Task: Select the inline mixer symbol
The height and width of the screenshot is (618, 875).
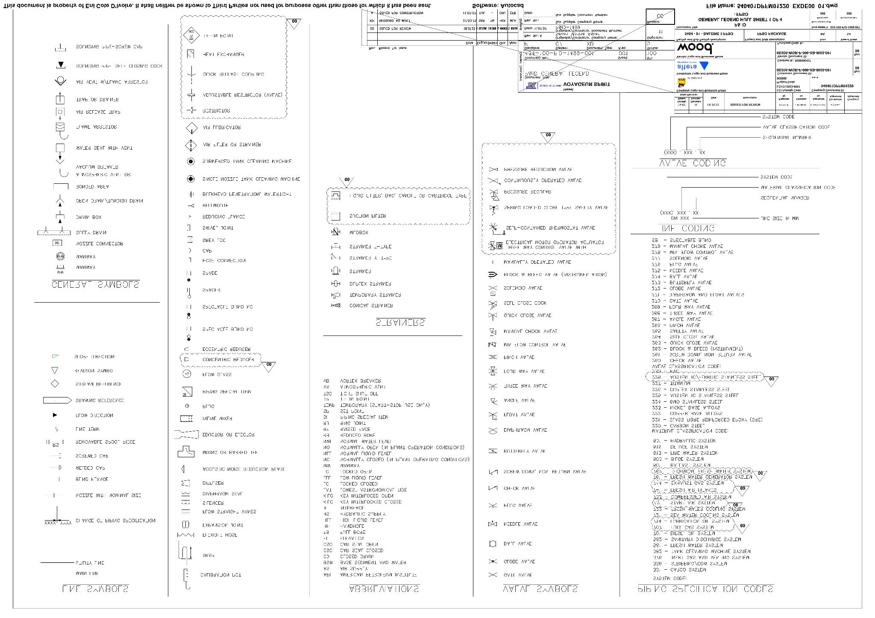Action: pyautogui.click(x=187, y=418)
